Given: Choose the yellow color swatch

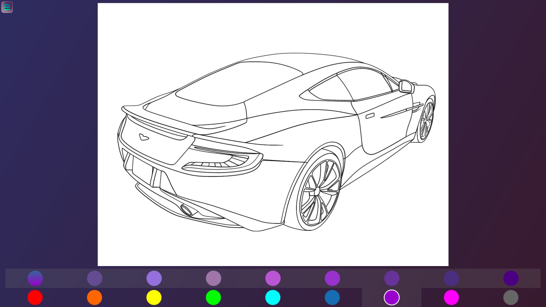Looking at the screenshot, I should pos(154,297).
